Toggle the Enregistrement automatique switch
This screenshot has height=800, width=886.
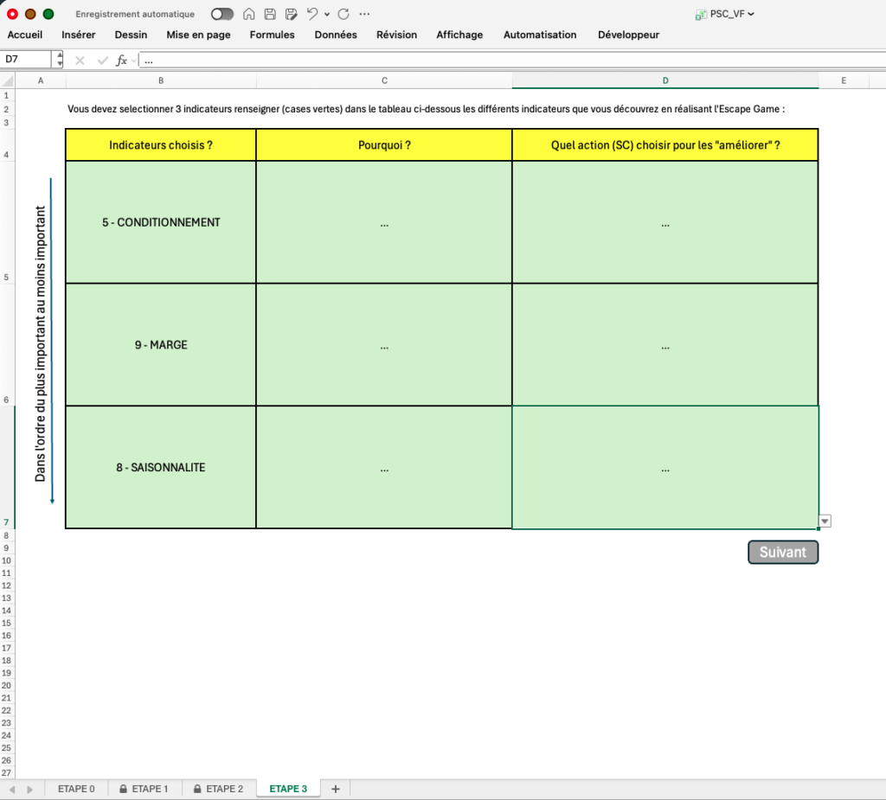222,14
